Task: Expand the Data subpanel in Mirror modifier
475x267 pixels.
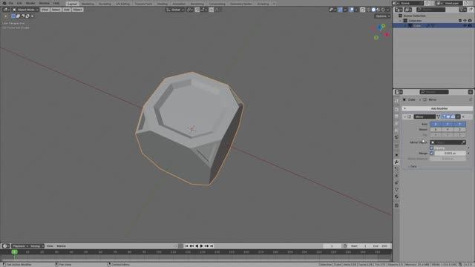Action: pos(413,166)
